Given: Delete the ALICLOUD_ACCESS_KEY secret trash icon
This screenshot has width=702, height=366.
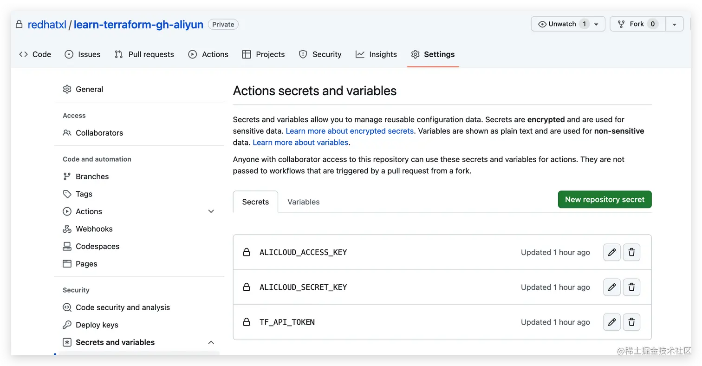Looking at the screenshot, I should click(x=631, y=252).
